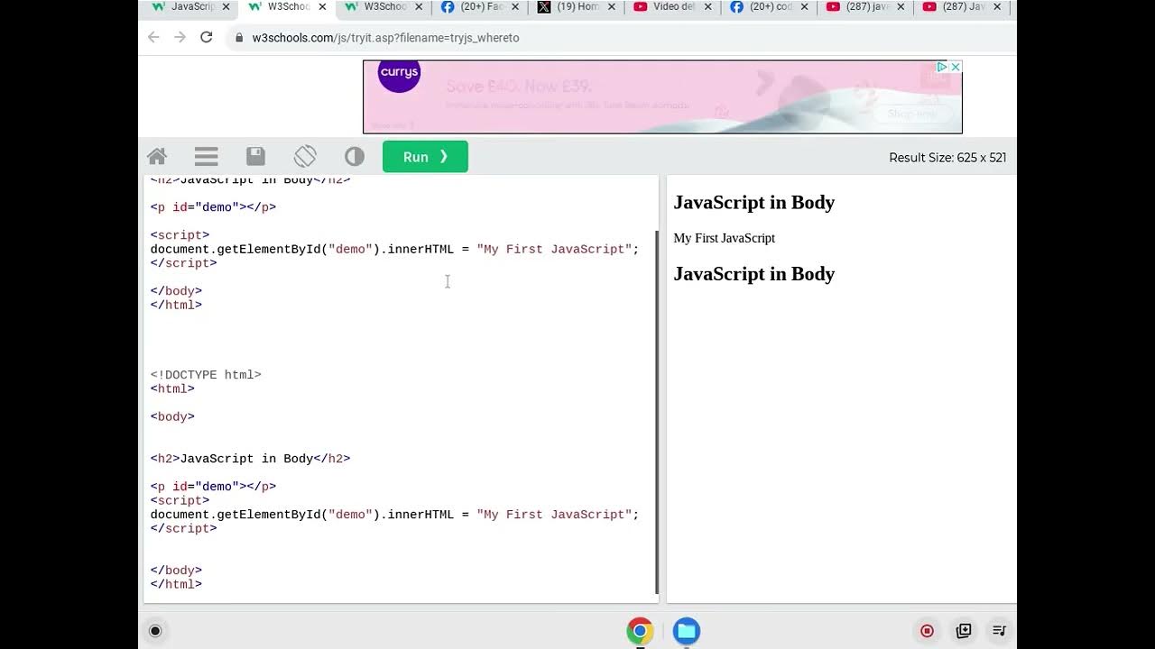The height and width of the screenshot is (649, 1155).
Task: Close the active W3Schools tab
Action: tap(322, 7)
